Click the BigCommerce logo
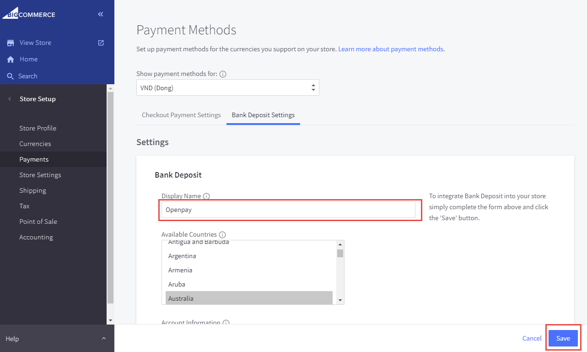The height and width of the screenshot is (352, 587). click(29, 14)
